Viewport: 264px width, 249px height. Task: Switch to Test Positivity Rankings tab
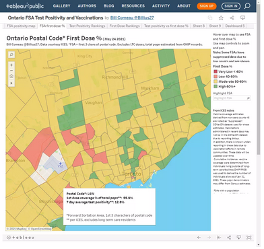coord(87,26)
